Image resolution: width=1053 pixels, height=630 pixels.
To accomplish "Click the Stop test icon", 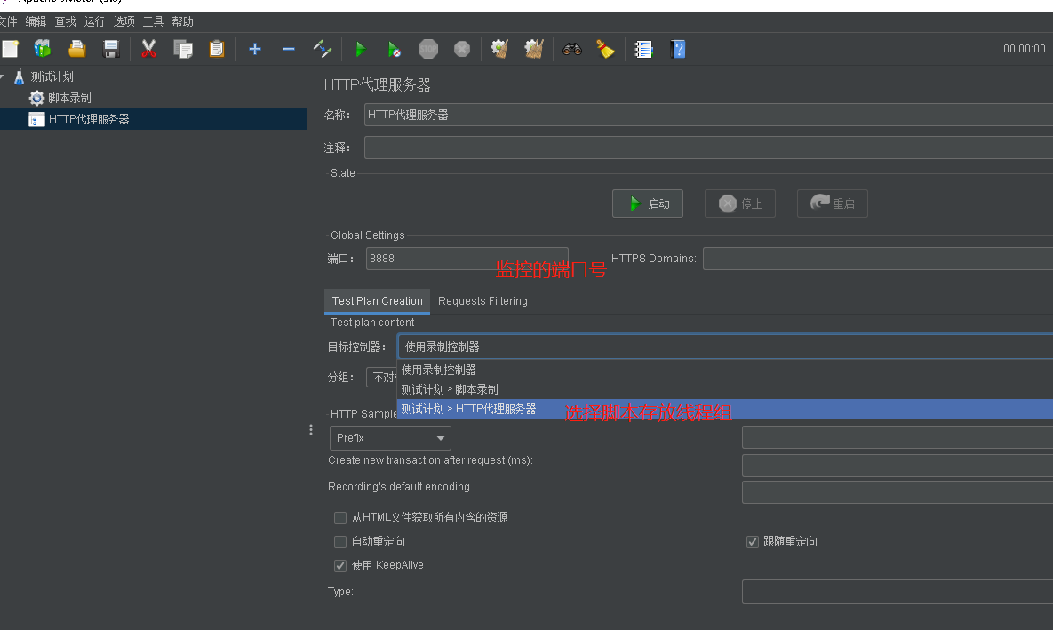I will coord(427,49).
